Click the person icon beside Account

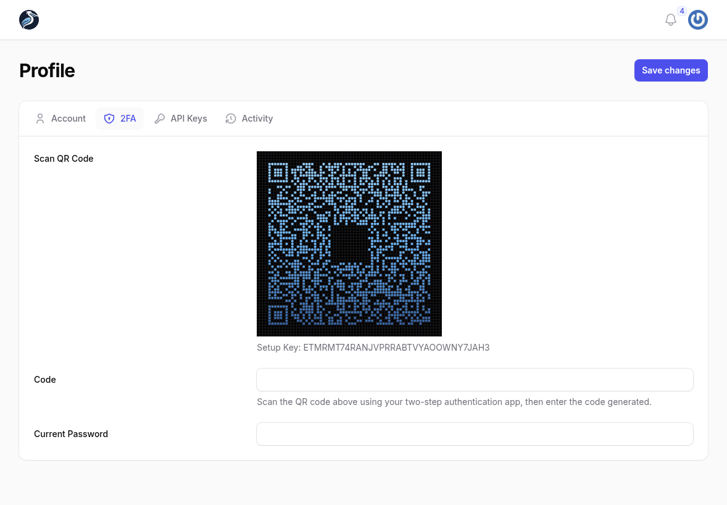(x=40, y=119)
